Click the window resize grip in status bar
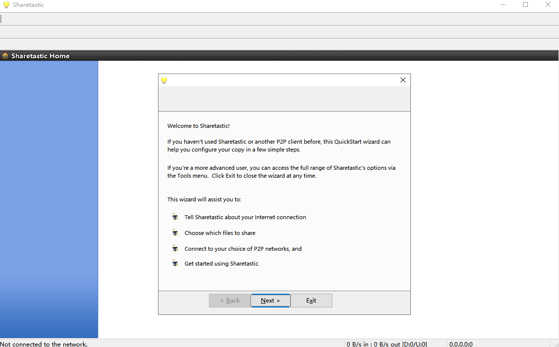 pos(556,344)
